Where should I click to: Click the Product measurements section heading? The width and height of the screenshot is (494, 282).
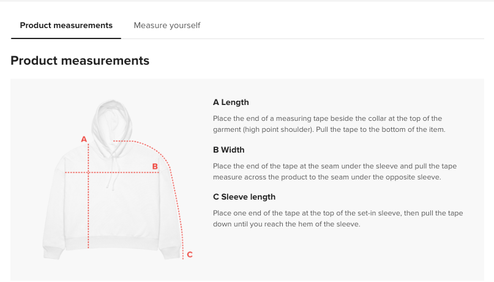[80, 61]
